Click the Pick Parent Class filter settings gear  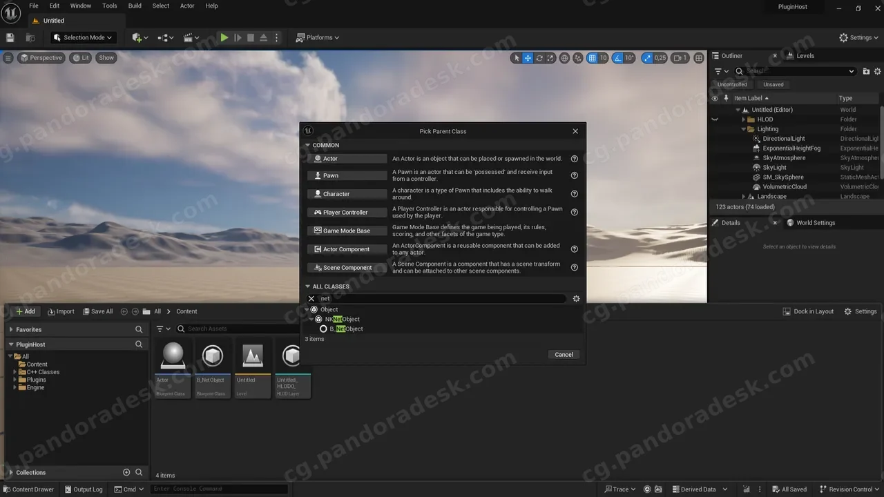tap(576, 299)
